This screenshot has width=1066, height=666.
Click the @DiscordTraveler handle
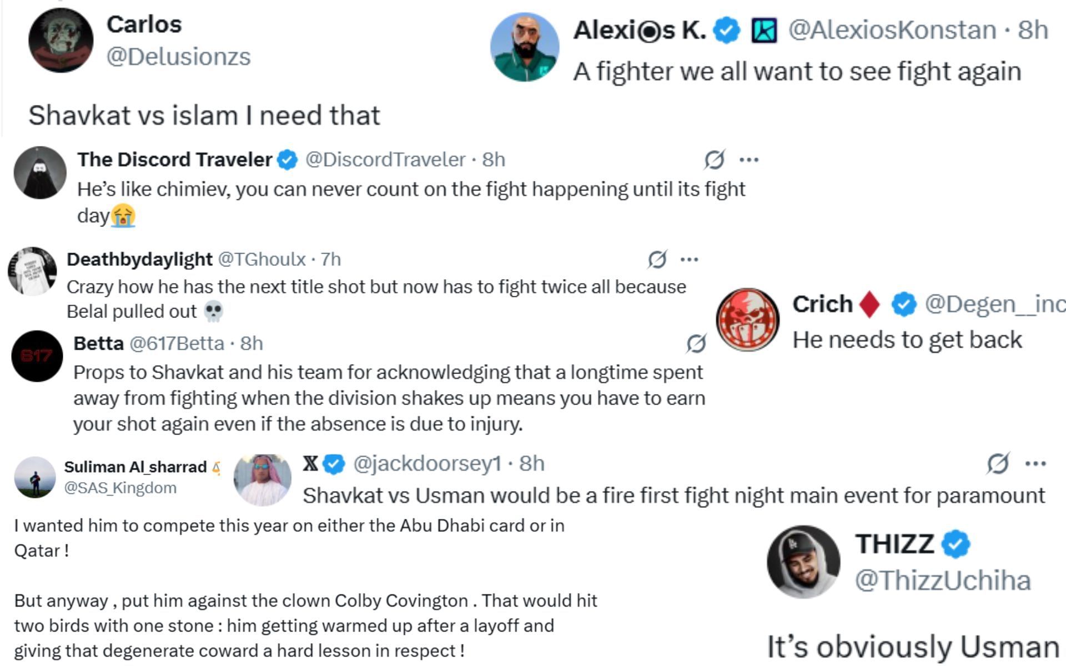coord(385,160)
